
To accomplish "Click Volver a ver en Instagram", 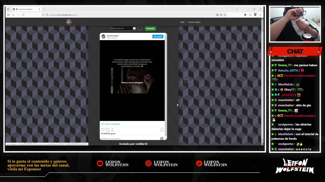I will pos(132,83).
